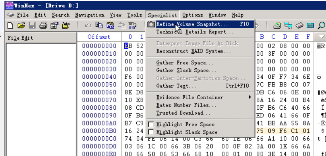Click empty directory browser list area
This screenshot has height=156, width=326.
point(41,100)
